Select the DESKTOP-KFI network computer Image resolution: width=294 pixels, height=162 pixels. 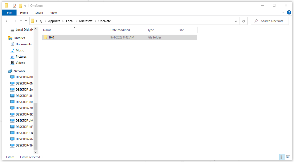24,127
